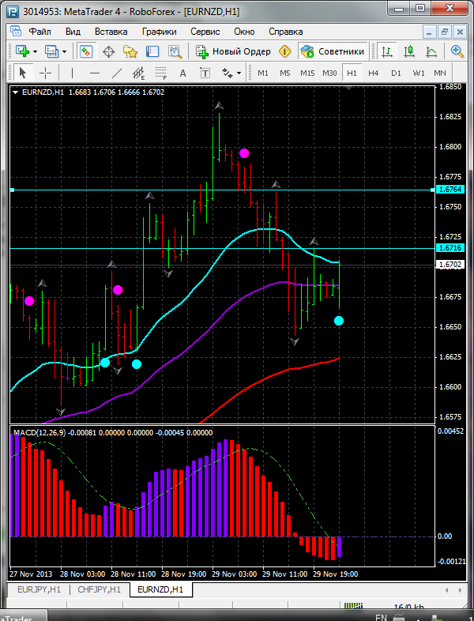
Task: Open the Сервис menu
Action: [205, 32]
